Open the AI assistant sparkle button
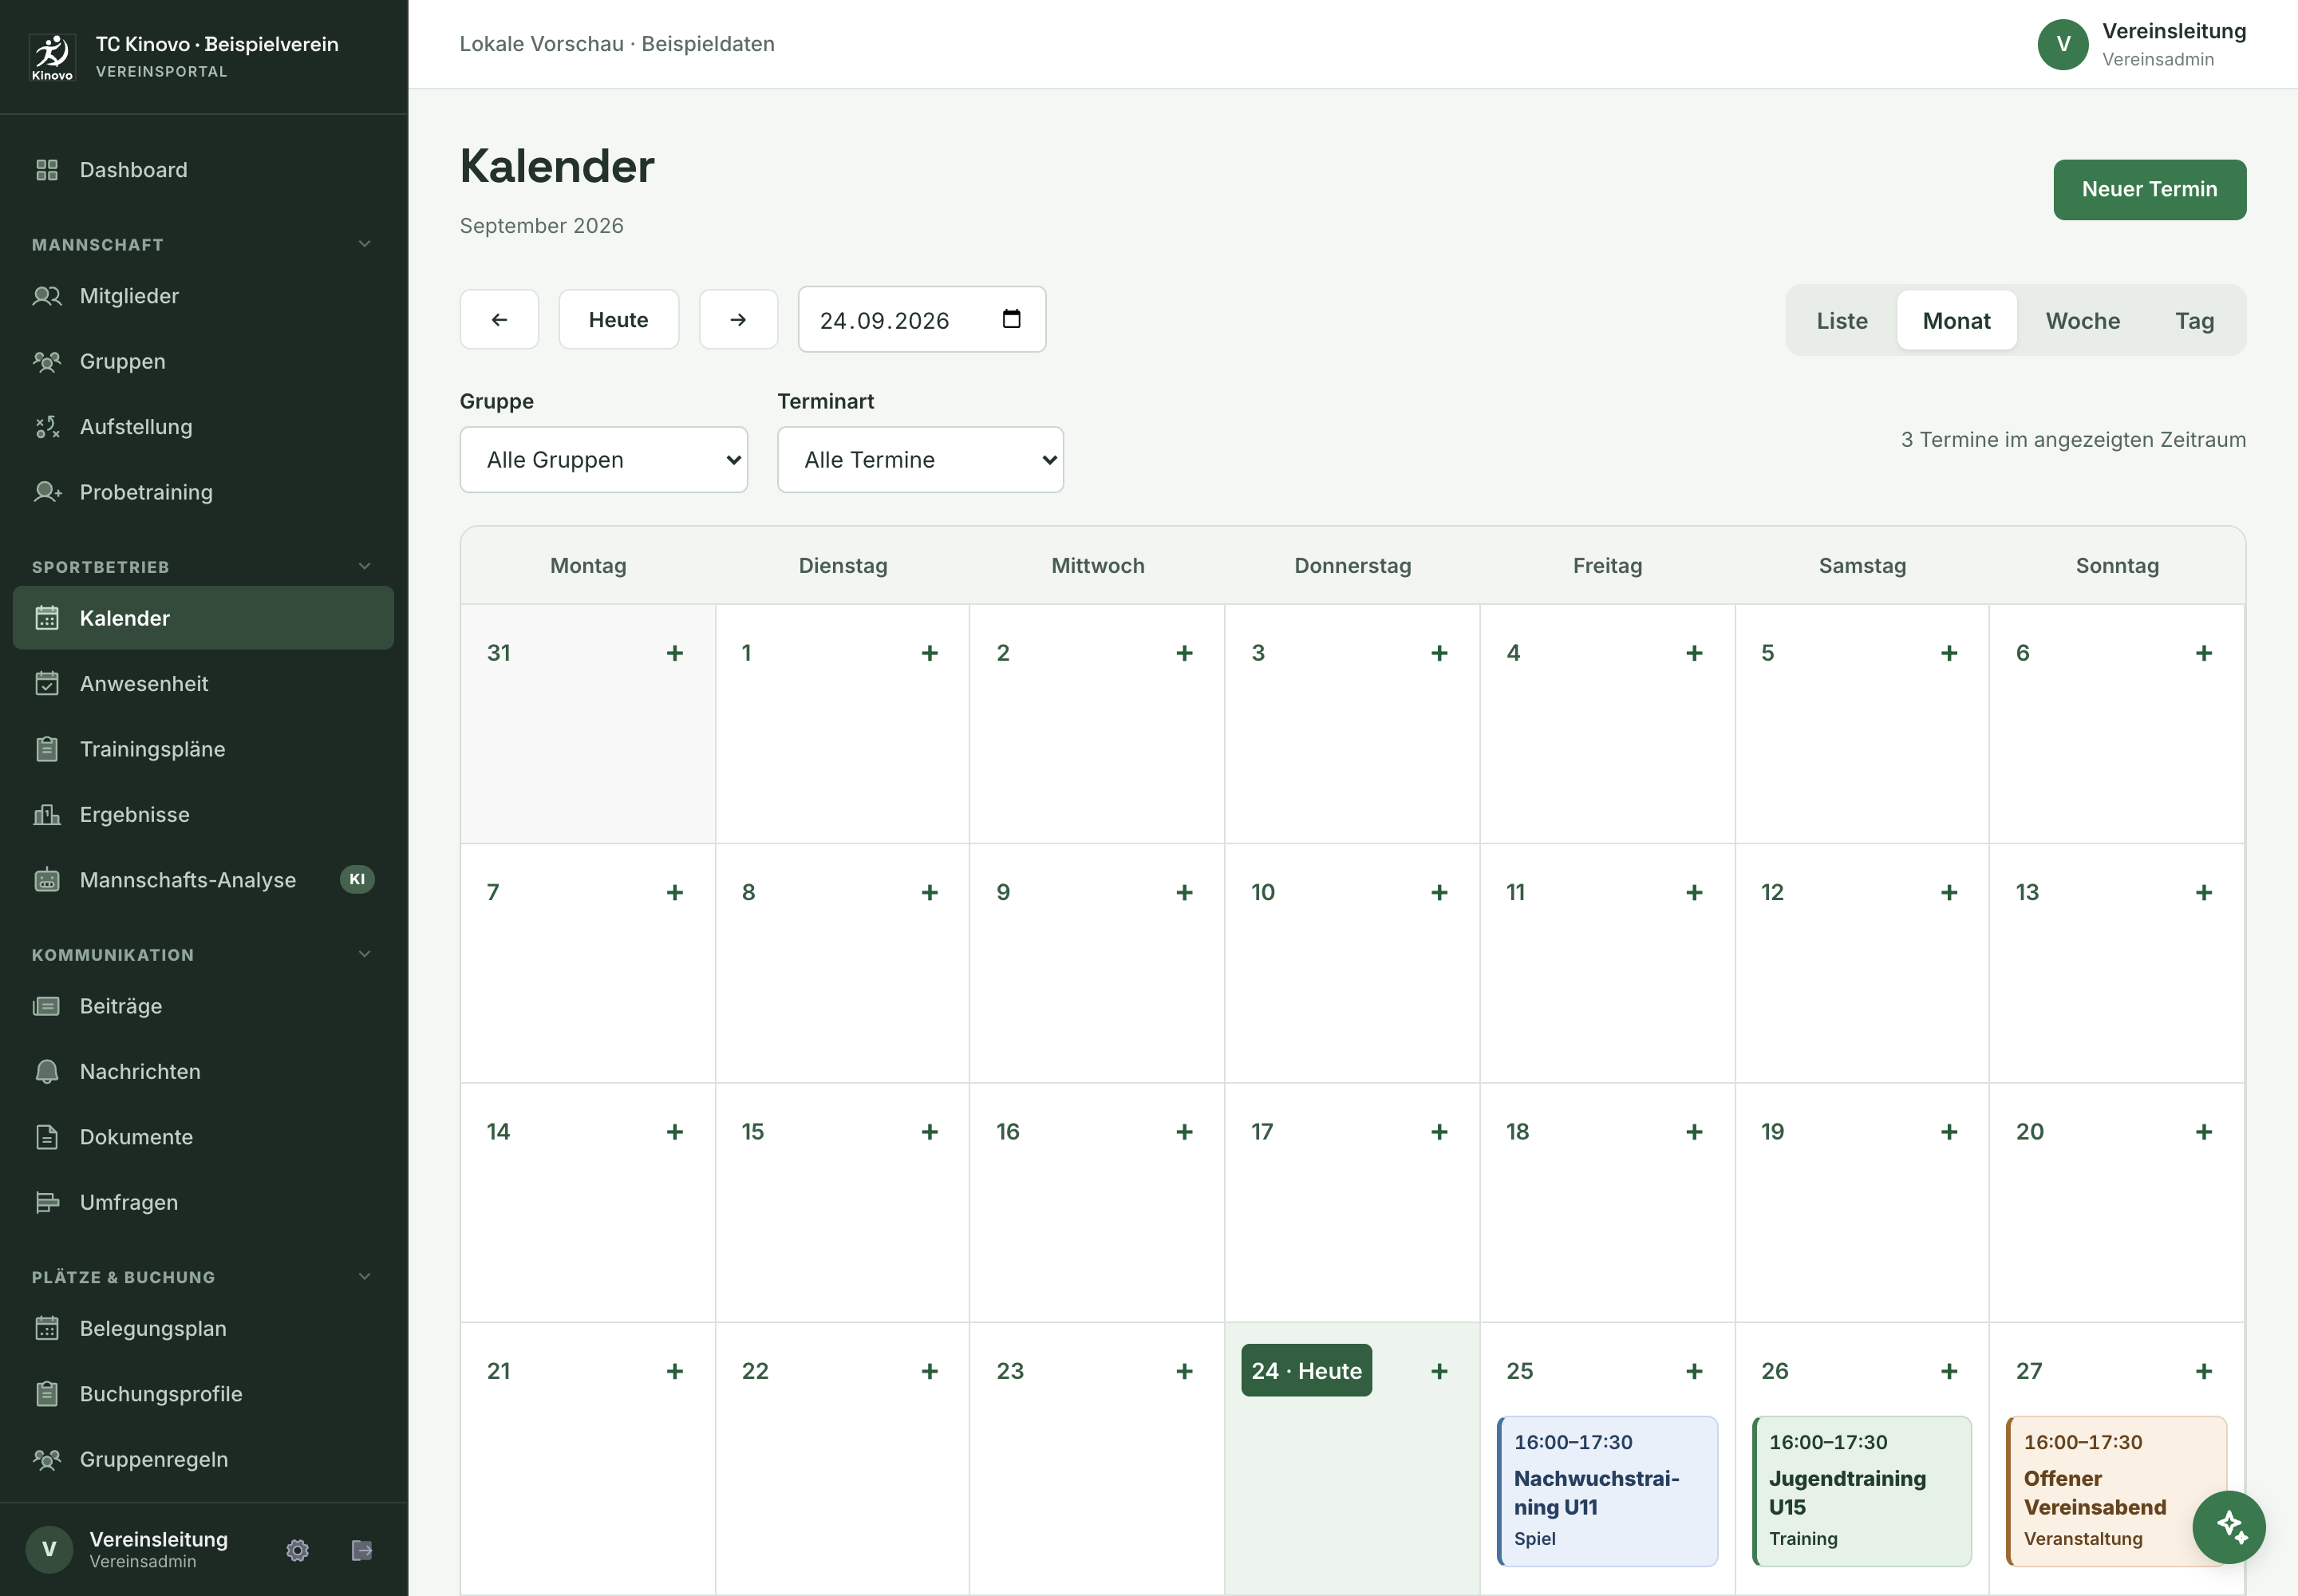The image size is (2298, 1596). 2229,1527
